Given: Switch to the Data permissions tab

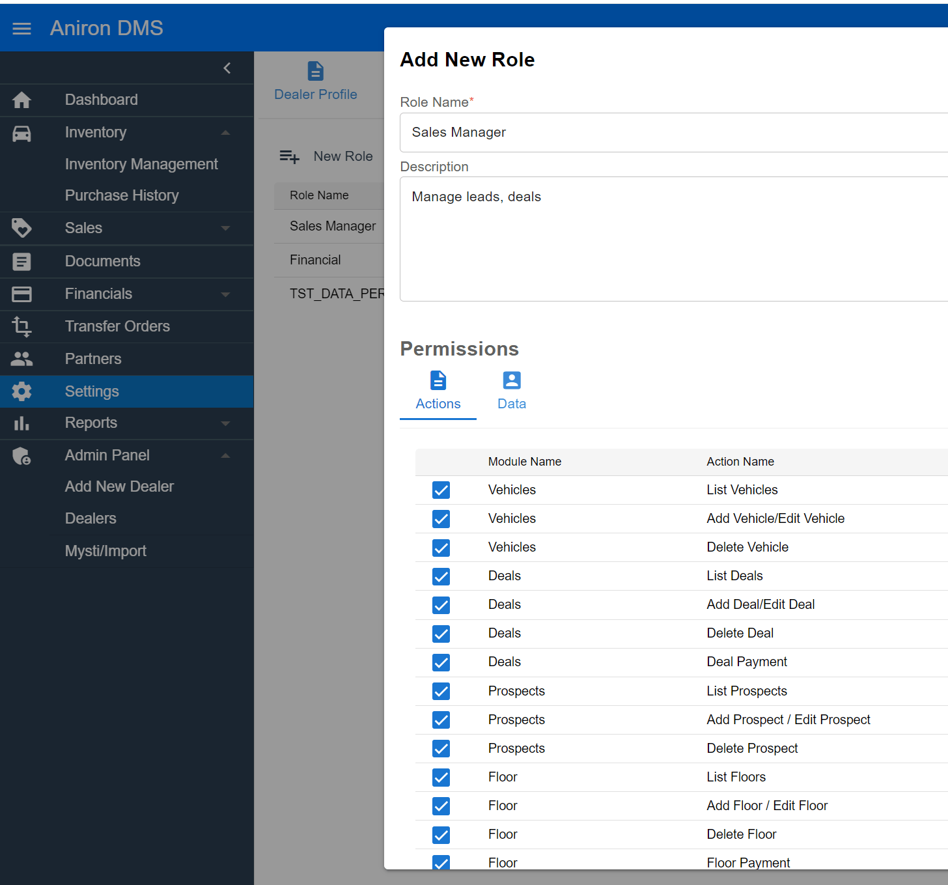Looking at the screenshot, I should click(512, 391).
